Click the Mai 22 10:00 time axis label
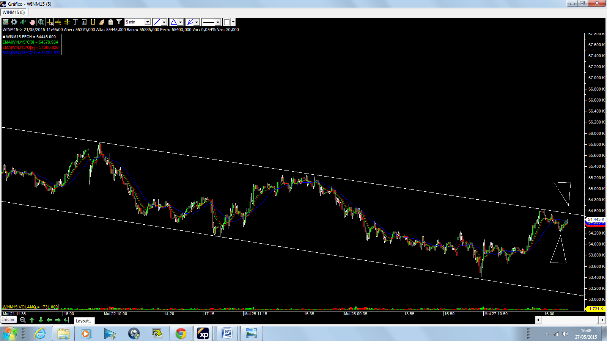Image resolution: width=607 pixels, height=341 pixels. click(x=115, y=314)
